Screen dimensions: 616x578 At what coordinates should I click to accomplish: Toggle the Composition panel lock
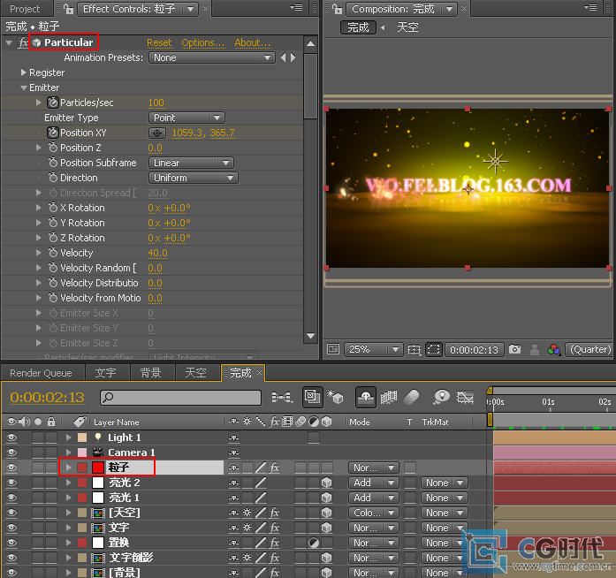(337, 9)
